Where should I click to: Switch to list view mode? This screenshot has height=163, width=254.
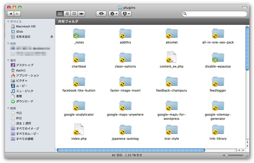coord(67,14)
